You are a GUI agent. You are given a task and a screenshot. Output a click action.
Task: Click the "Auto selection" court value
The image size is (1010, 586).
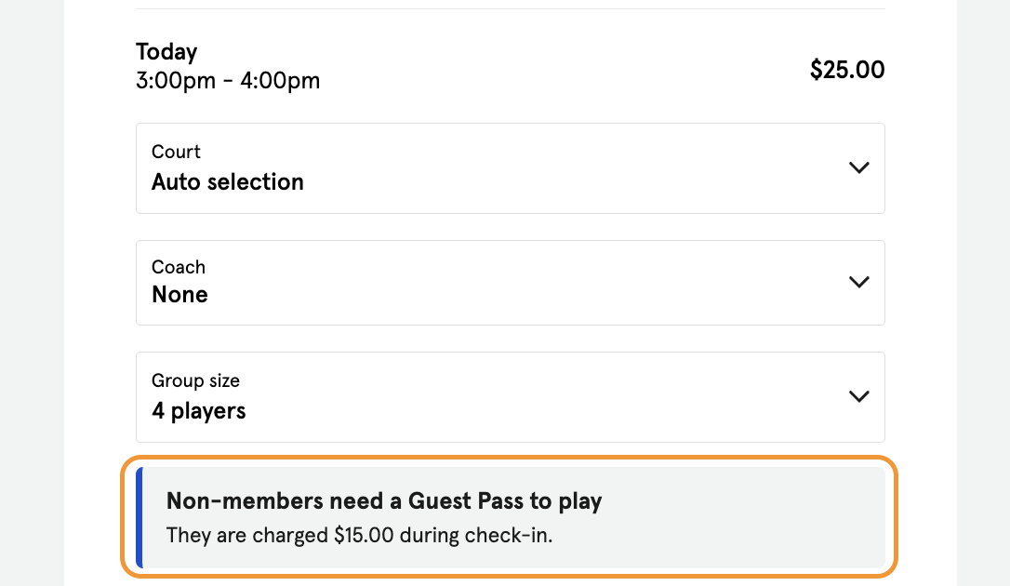228,182
